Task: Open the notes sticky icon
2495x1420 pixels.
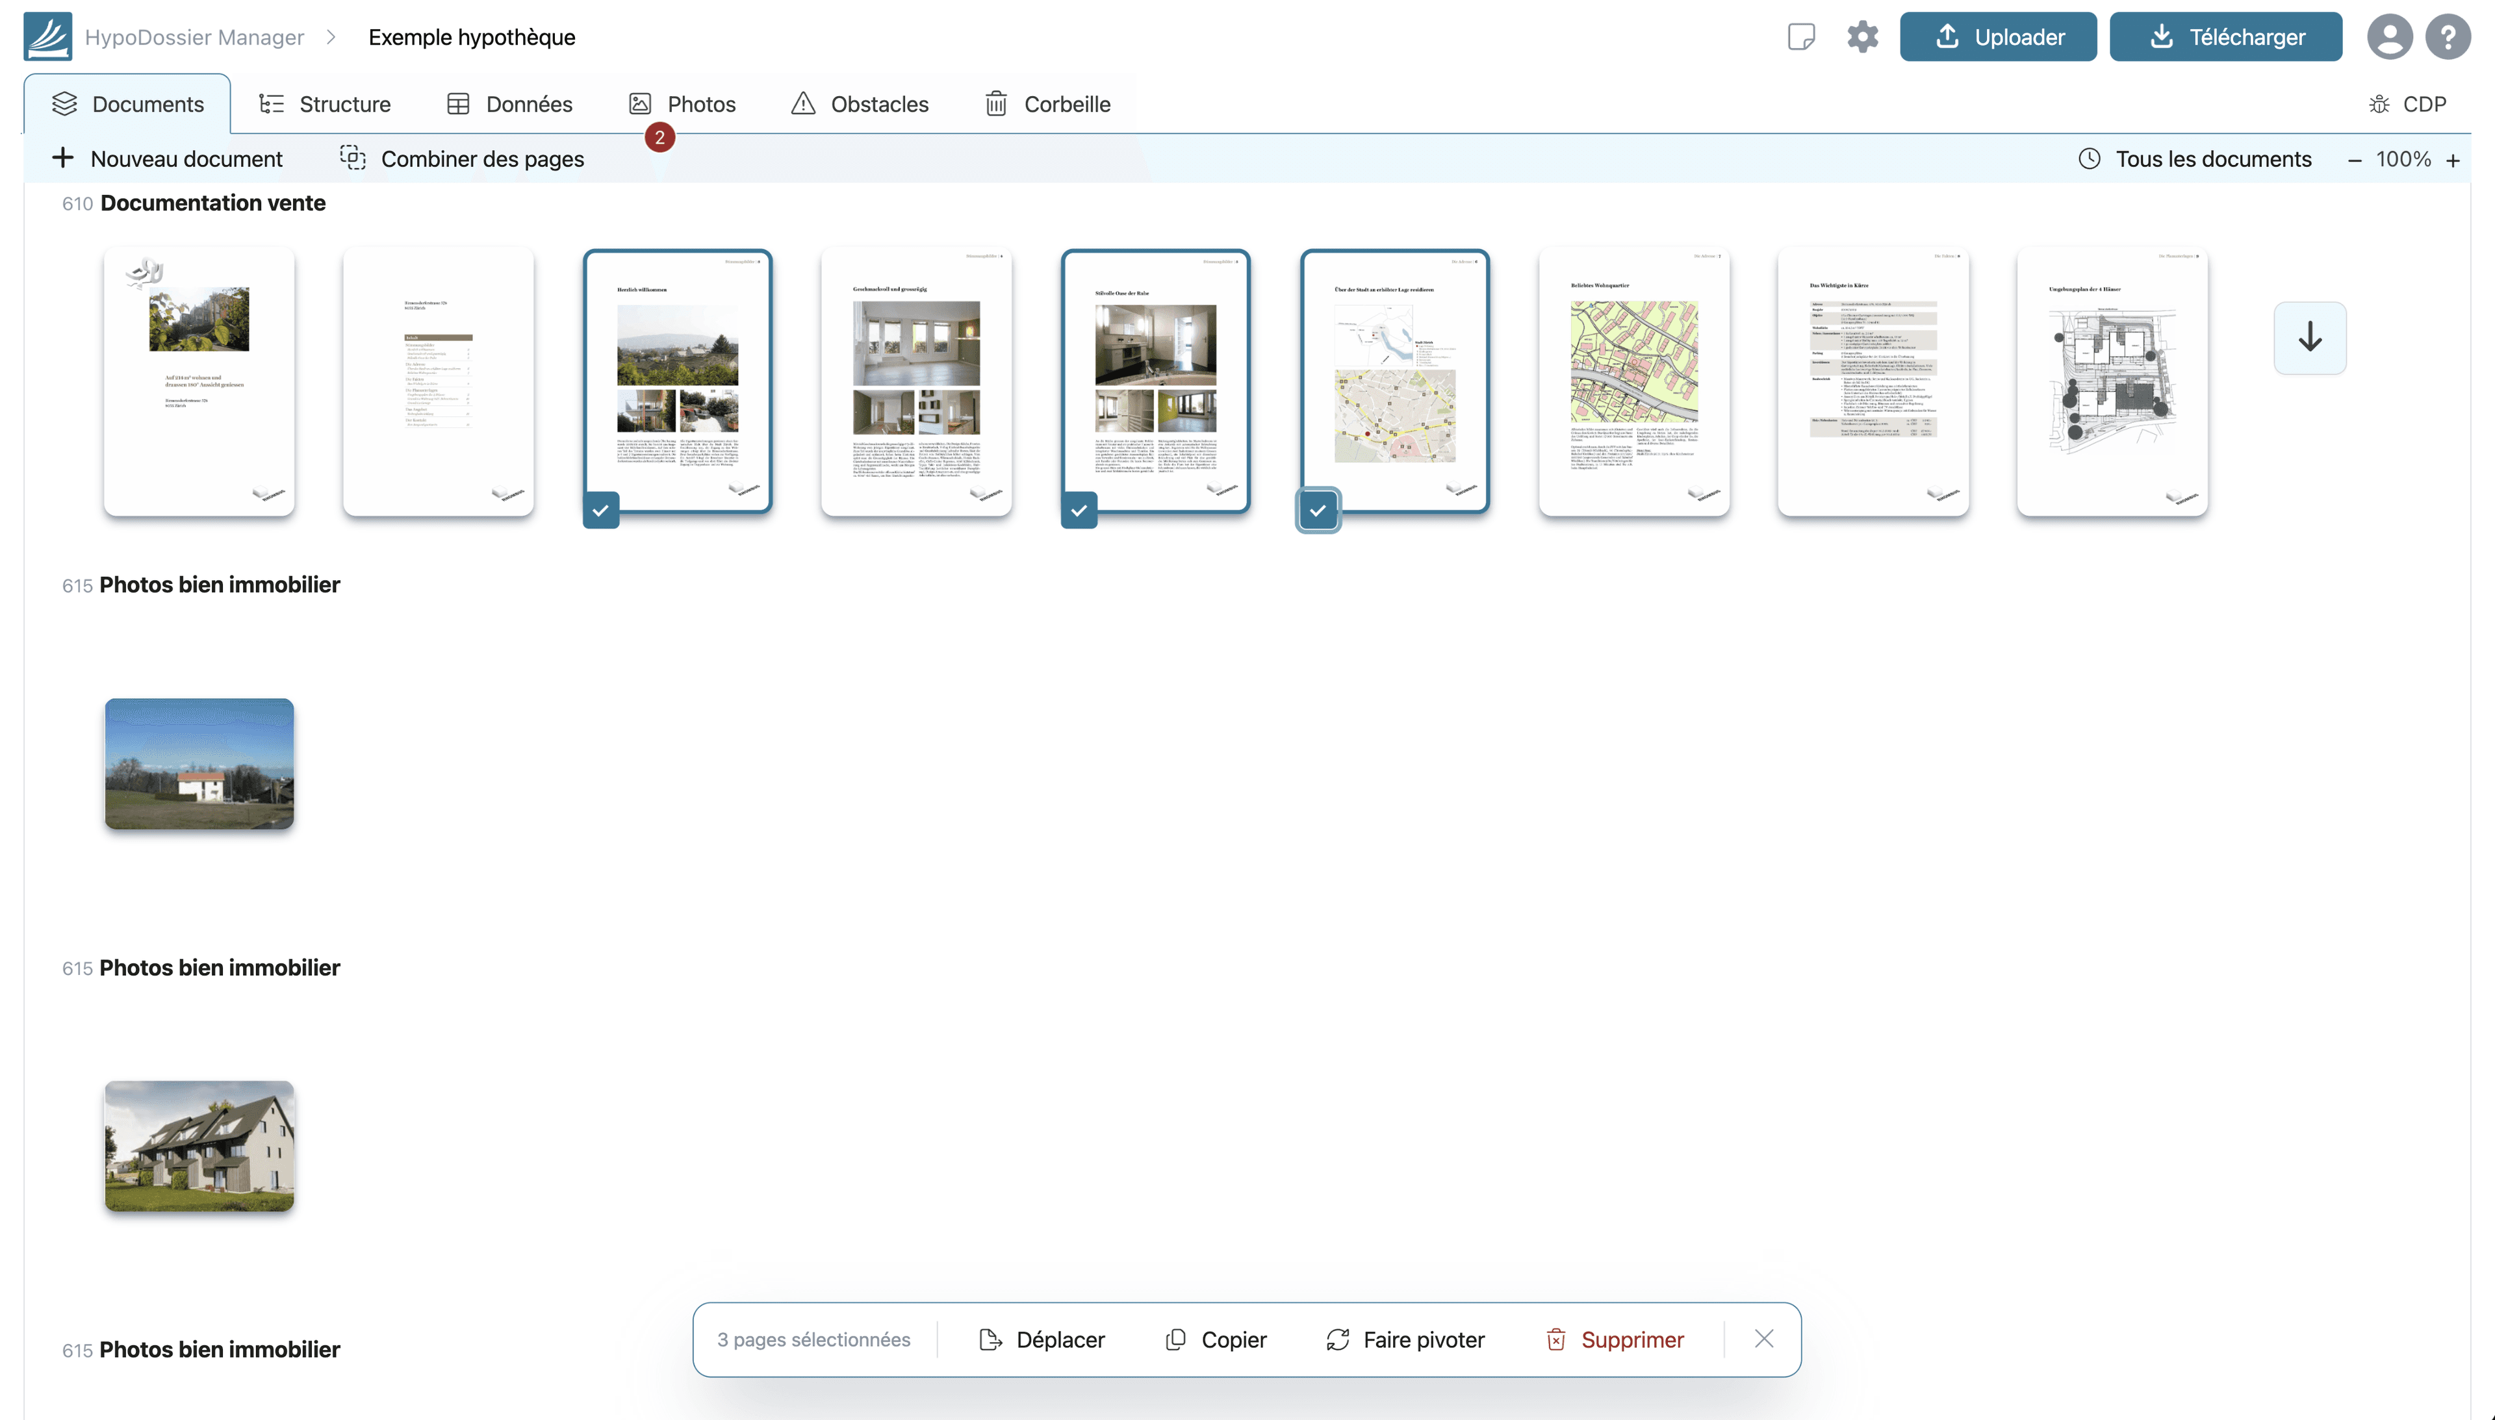Action: click(x=1800, y=37)
